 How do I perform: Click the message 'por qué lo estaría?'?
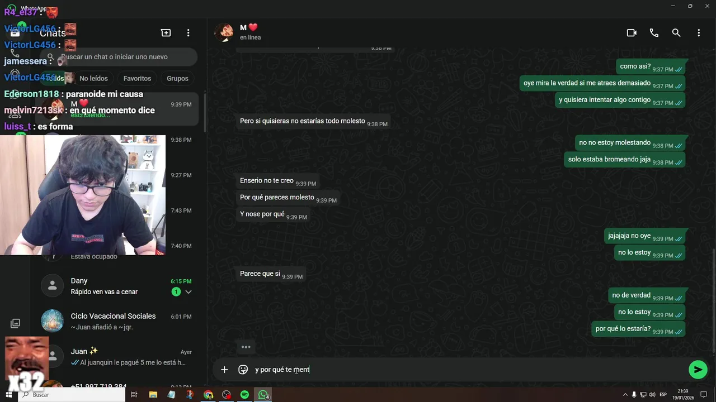[x=638, y=329]
